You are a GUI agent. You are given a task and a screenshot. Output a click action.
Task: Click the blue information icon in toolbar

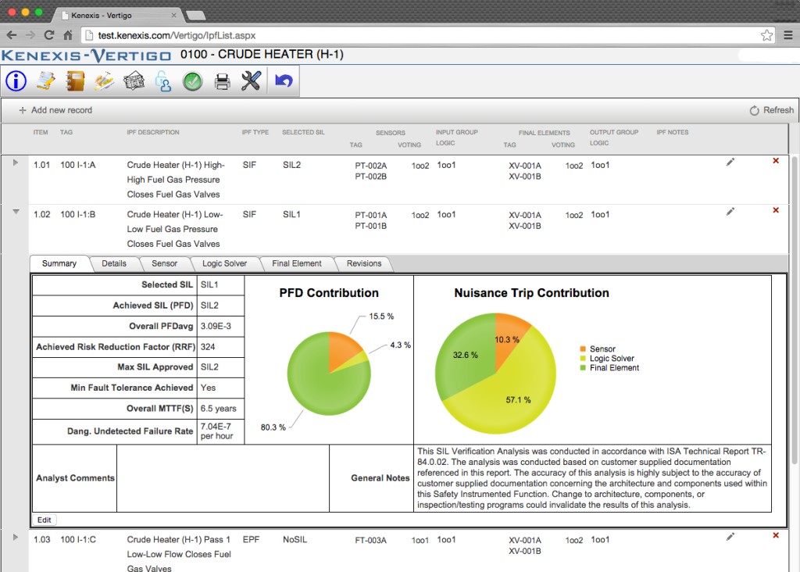(16, 80)
